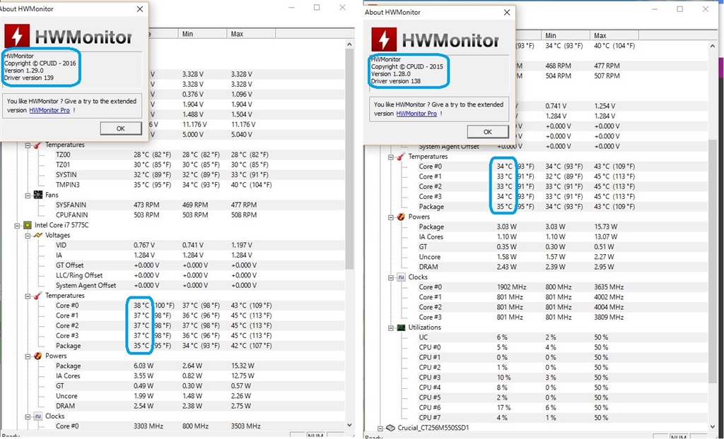Open HWMonitor Pro link in right dialog
The width and height of the screenshot is (724, 439).
(x=416, y=114)
